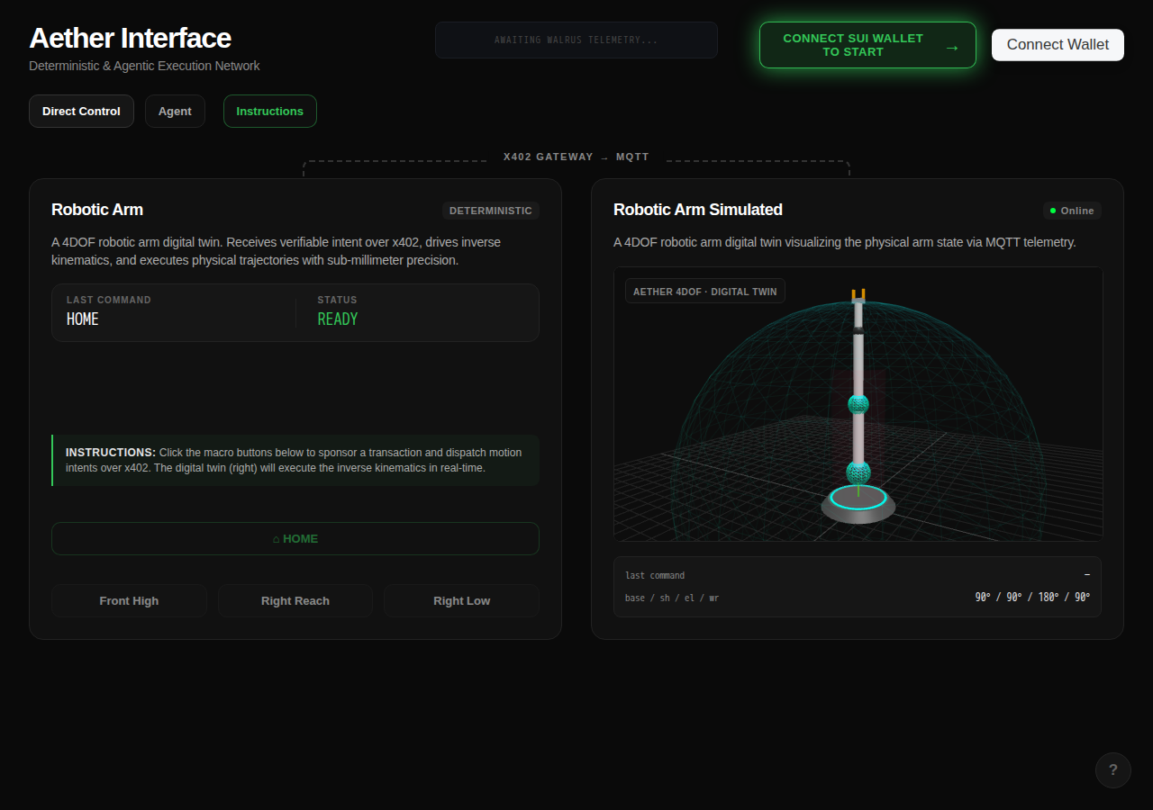The height and width of the screenshot is (810, 1153).
Task: Select the lower teal shoulder joint sphere
Action: coord(858,472)
